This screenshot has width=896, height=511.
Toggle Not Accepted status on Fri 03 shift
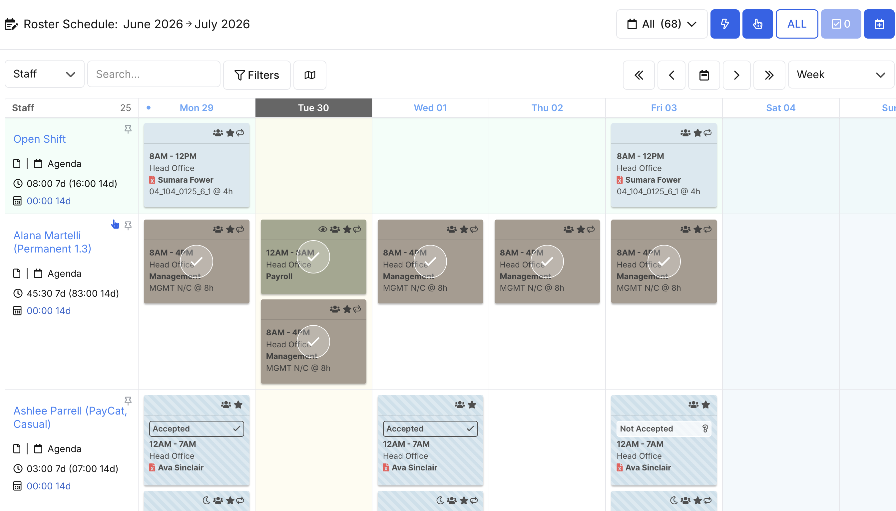(664, 428)
